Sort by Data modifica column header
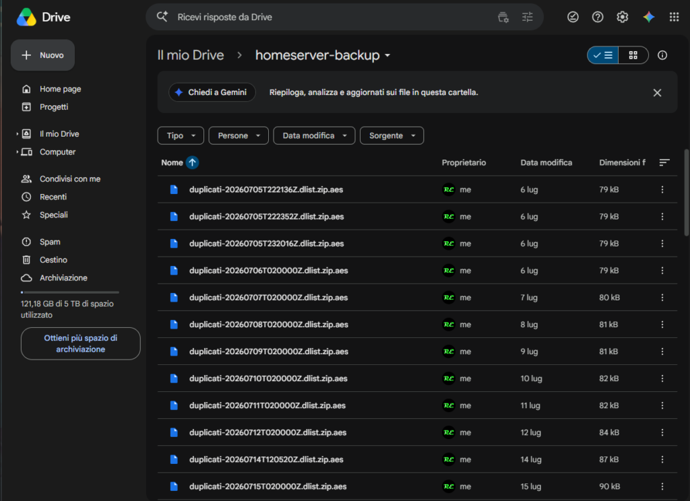The image size is (690, 501). [546, 163]
